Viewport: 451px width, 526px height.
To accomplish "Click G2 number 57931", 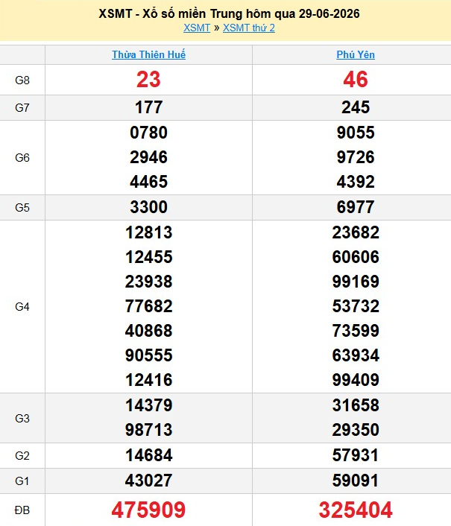I will click(x=356, y=455).
